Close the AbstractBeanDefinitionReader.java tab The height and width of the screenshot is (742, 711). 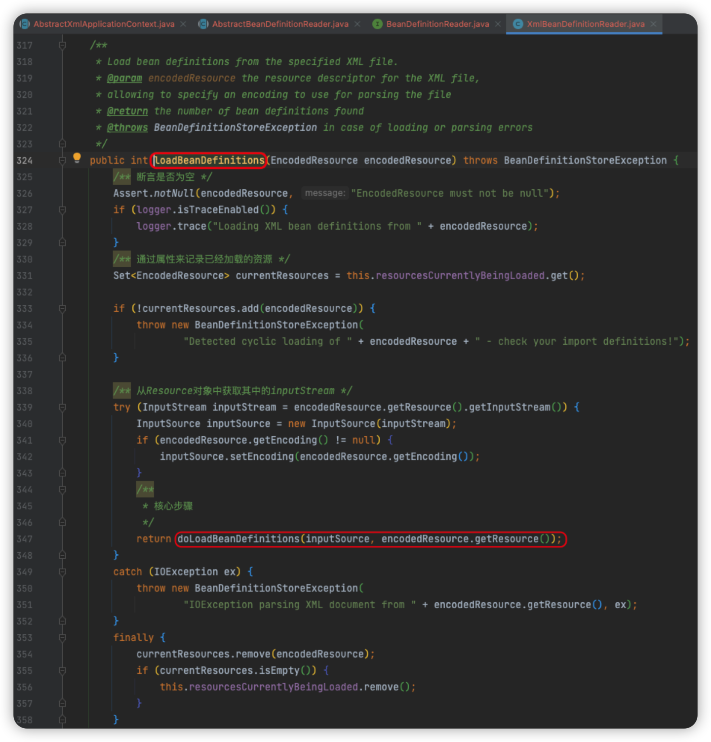click(x=357, y=24)
